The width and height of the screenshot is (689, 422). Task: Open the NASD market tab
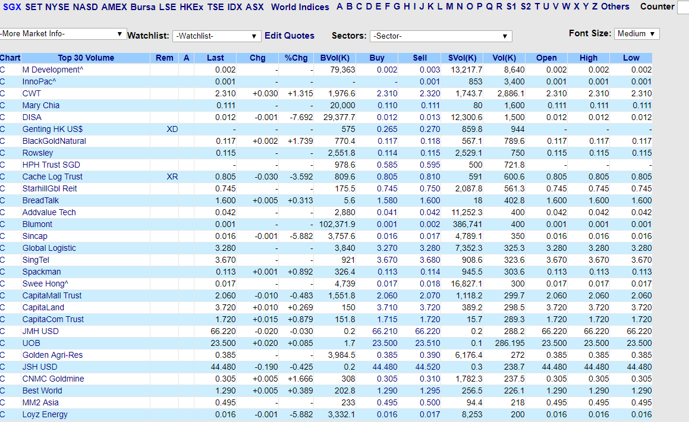click(85, 7)
